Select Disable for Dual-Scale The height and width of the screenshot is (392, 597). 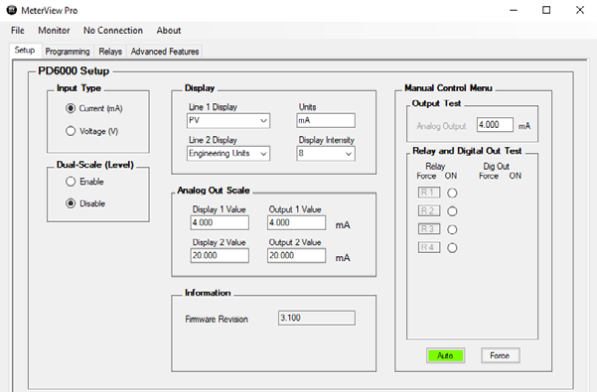85,203
